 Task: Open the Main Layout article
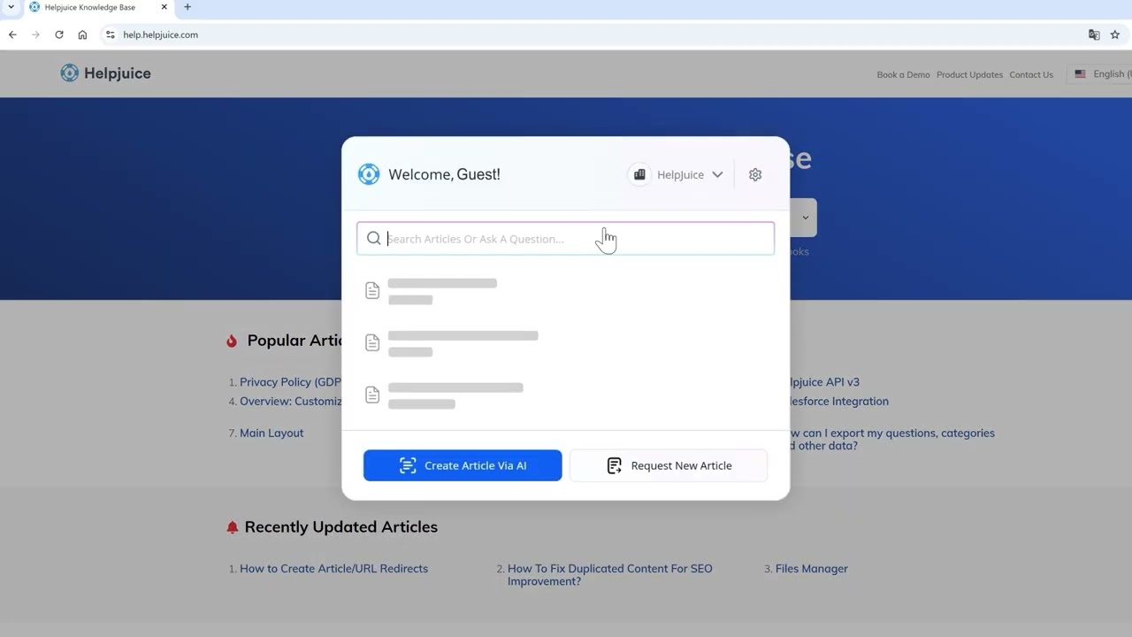click(x=272, y=433)
